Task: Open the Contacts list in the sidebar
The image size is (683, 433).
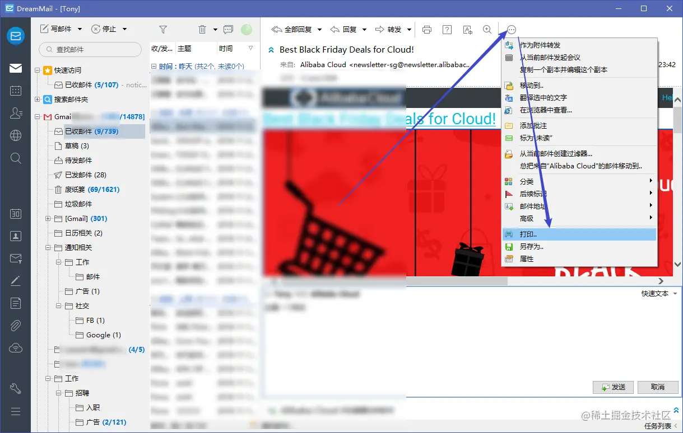Action: click(16, 113)
